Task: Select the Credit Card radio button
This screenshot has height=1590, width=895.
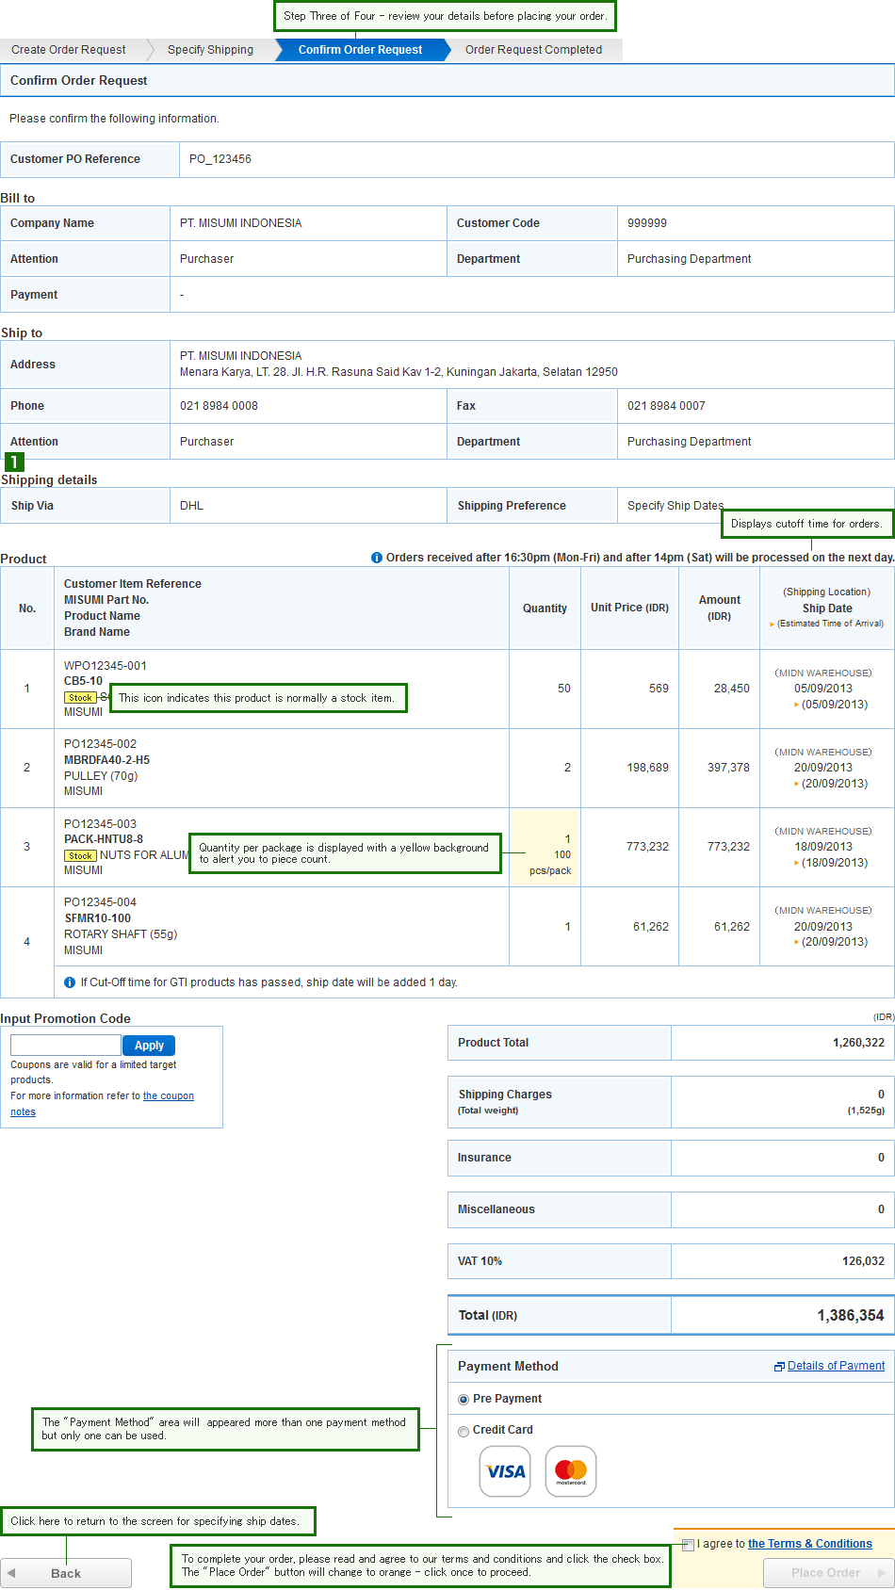Action: pos(464,1432)
